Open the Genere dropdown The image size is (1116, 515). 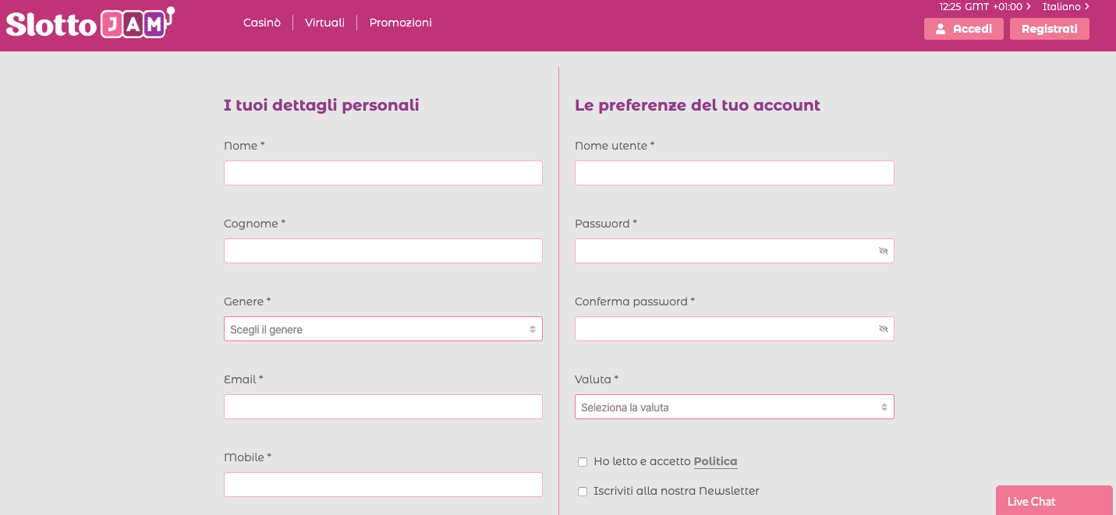tap(382, 329)
